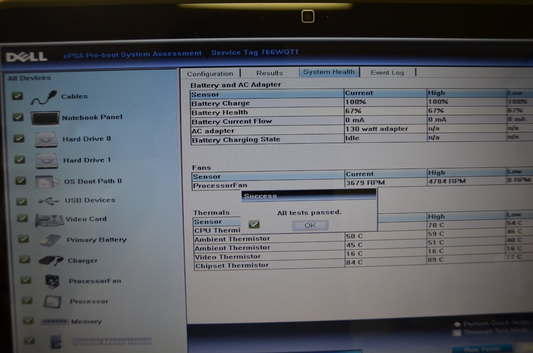Click the green check icon in Success dialog
Image resolution: width=533 pixels, height=353 pixels.
point(254,224)
